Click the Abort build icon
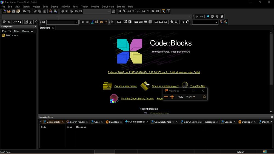This screenshot has height=154, width=274. pyautogui.click(x=81, y=11)
